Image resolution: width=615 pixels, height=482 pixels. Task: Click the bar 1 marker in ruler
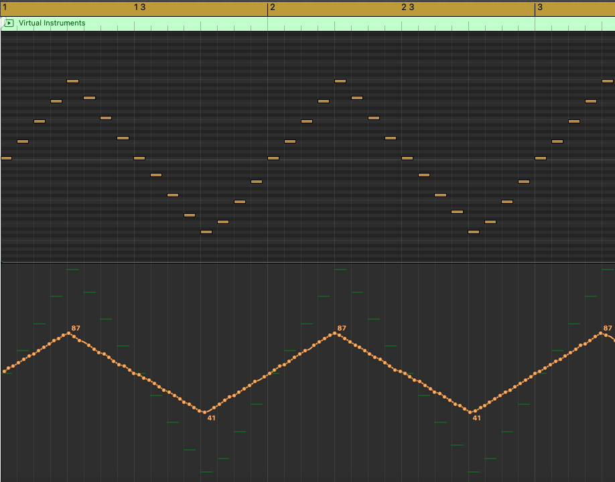(x=5, y=7)
